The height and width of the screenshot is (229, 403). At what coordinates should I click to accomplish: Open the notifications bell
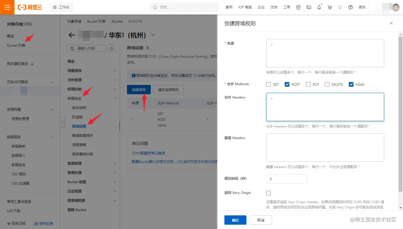(319, 7)
